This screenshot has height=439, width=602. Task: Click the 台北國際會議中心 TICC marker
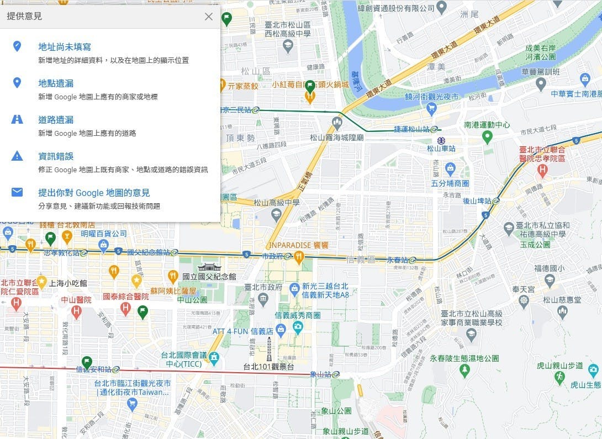point(214,358)
